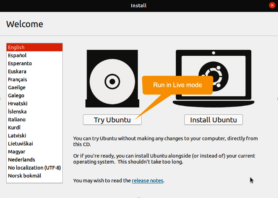Pick No localization (UTF-8) option
Image resolution: width=278 pixels, height=198 pixels.
34,167
